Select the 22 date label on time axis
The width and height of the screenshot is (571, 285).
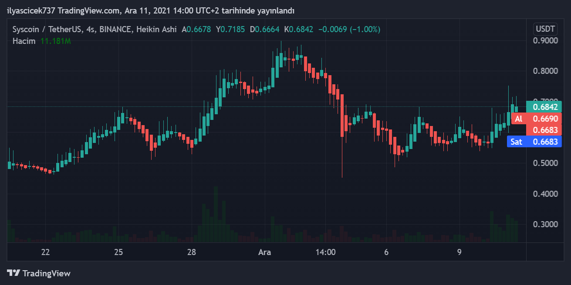45,252
